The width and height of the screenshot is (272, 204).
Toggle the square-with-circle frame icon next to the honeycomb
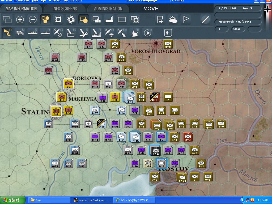(58, 19)
